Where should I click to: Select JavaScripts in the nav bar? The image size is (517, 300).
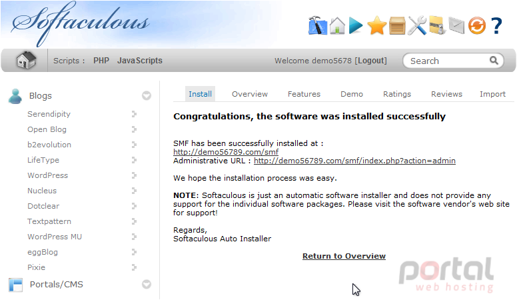[140, 61]
